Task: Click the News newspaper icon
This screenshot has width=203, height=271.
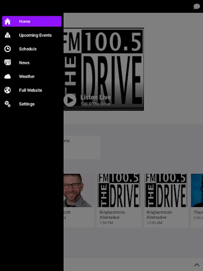Action: coord(8,63)
